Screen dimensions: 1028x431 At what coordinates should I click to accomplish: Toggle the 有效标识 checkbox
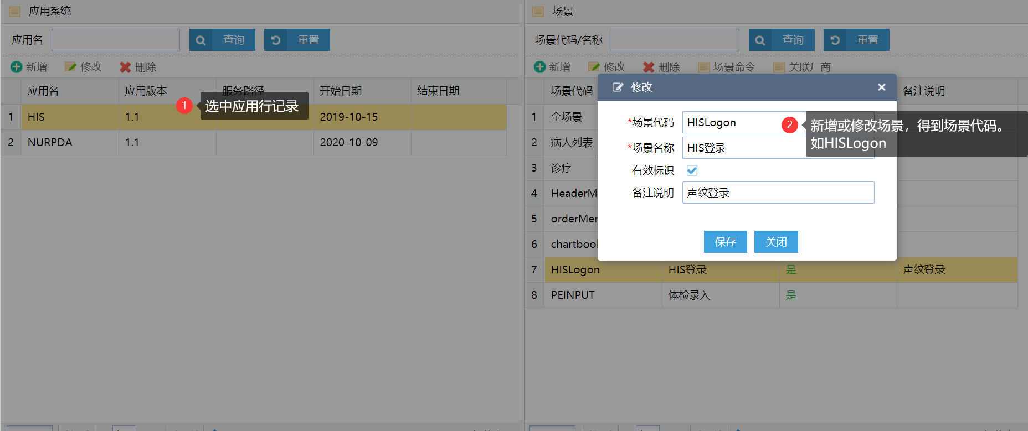tap(692, 170)
